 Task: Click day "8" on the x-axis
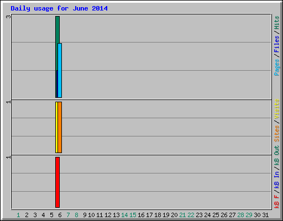click(76, 215)
